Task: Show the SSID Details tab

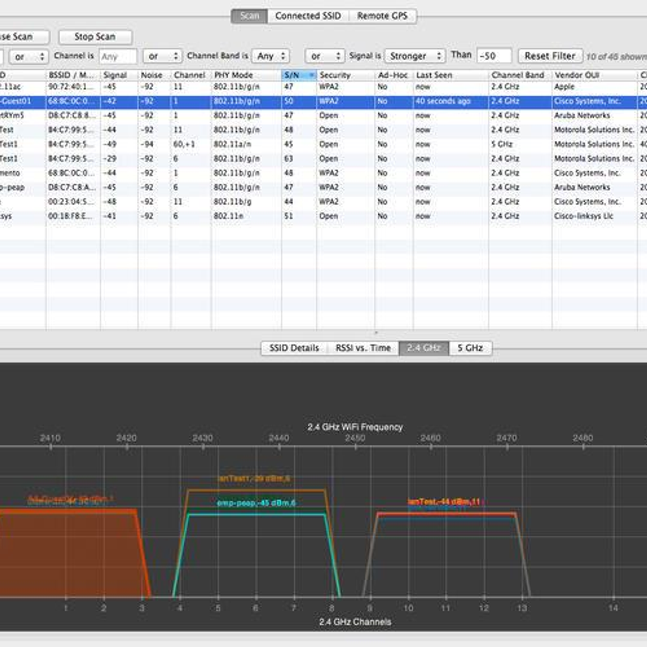Action: coord(294,348)
